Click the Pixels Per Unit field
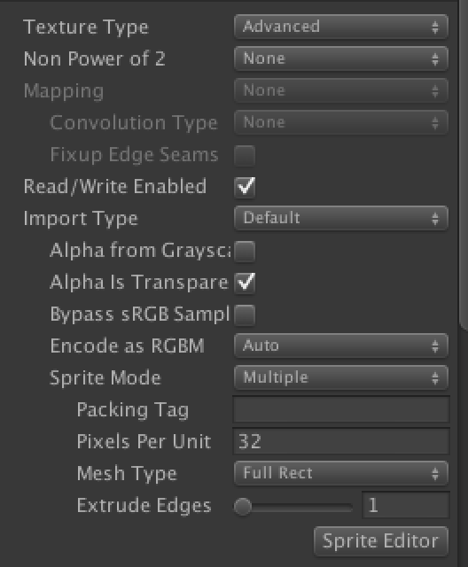Image resolution: width=468 pixels, height=567 pixels. [341, 441]
